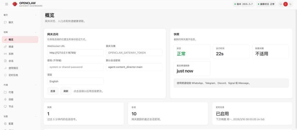Open 定时任务 scheduled tasks page

[x=13, y=75]
